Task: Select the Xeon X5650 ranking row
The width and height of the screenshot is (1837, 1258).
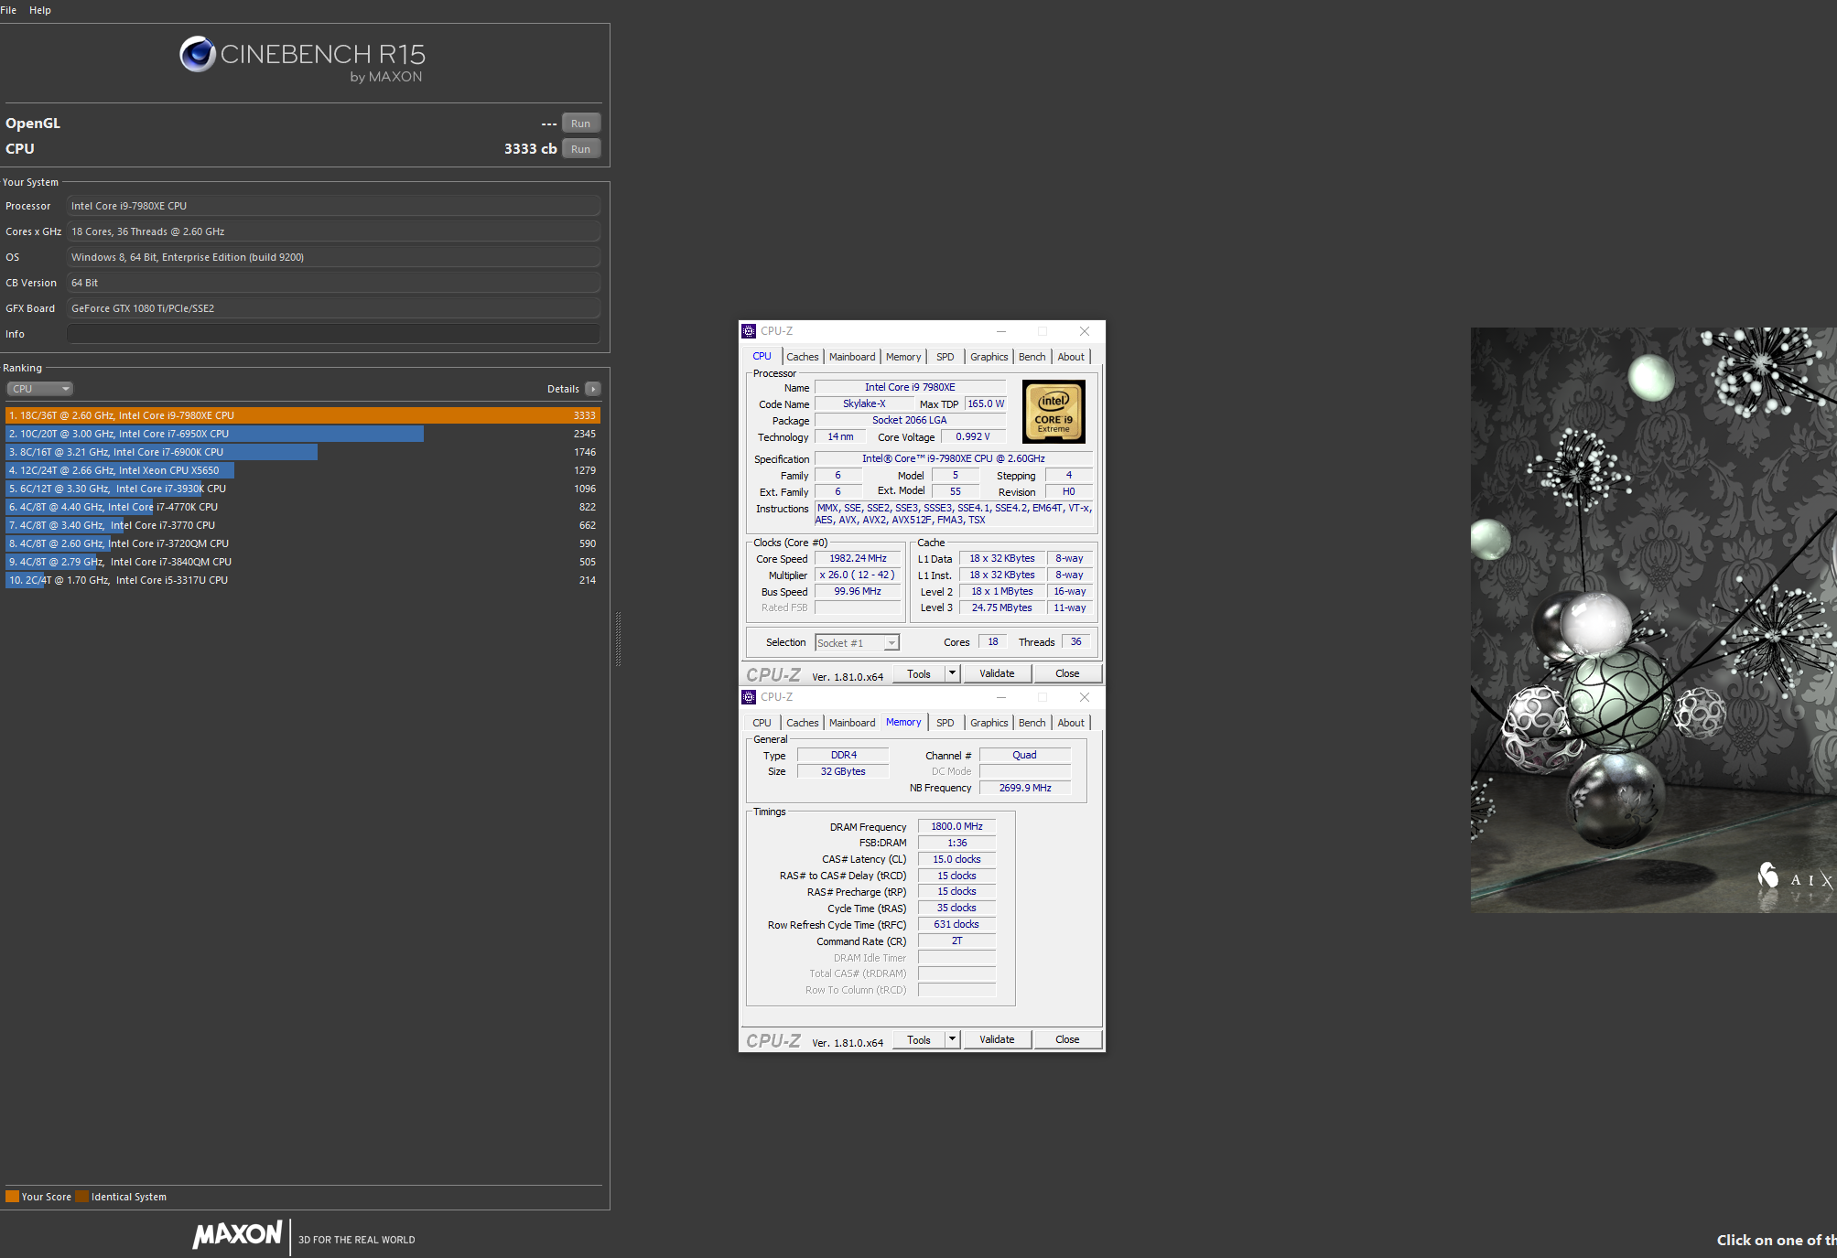Action: [303, 470]
